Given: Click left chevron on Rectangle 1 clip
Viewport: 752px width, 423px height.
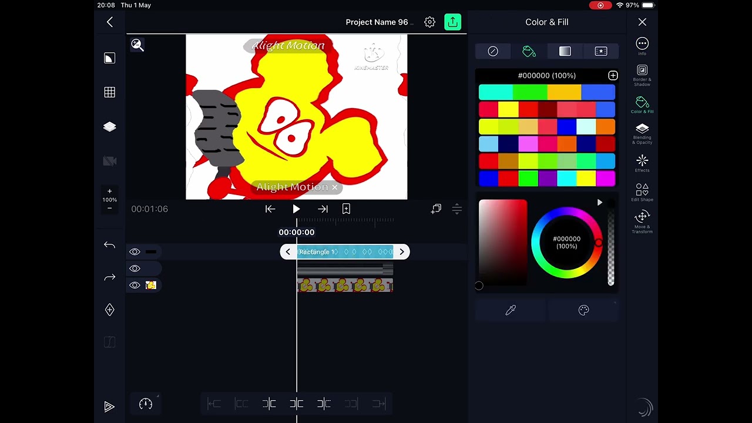Looking at the screenshot, I should click(x=288, y=252).
